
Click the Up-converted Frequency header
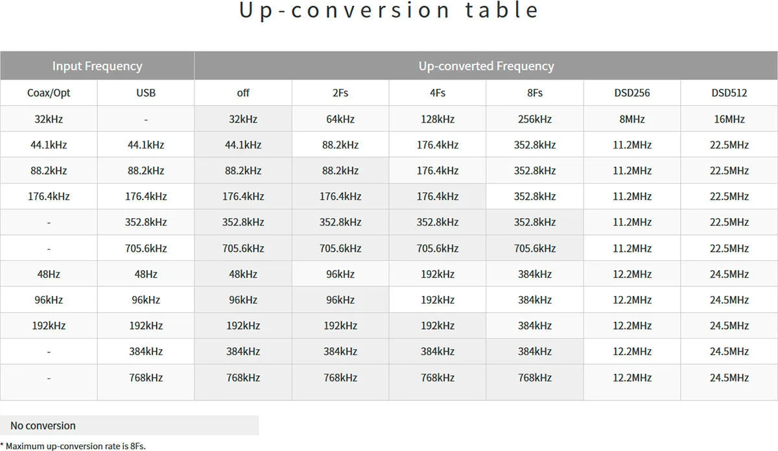pyautogui.click(x=486, y=66)
